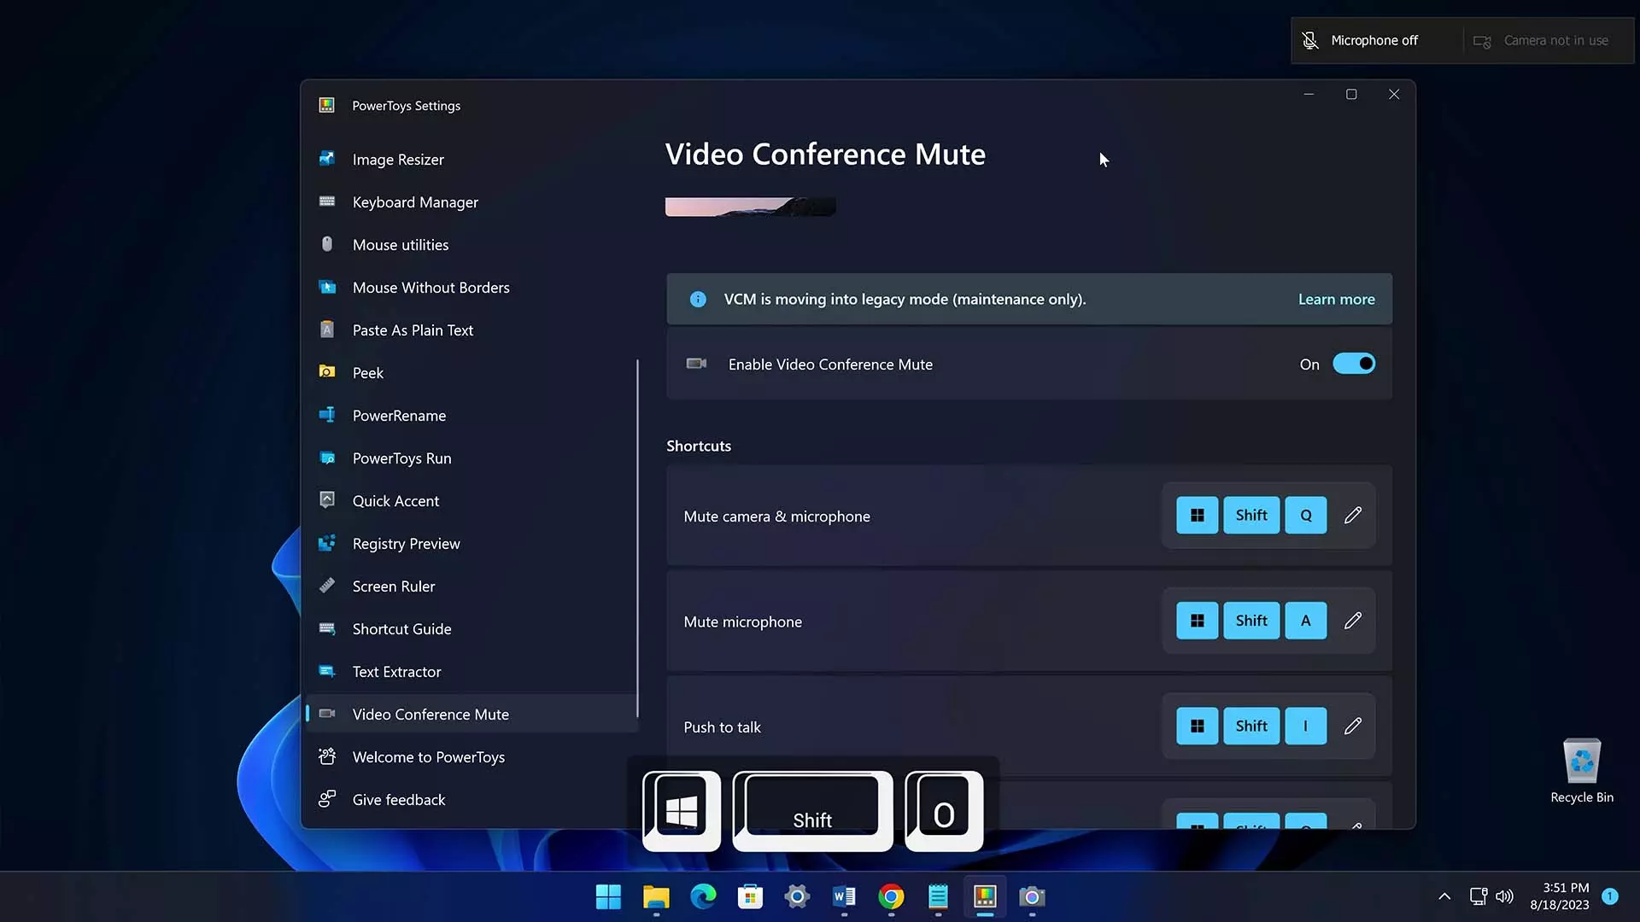Click Windows key in Push to talk row
The width and height of the screenshot is (1640, 922).
[x=1198, y=727]
